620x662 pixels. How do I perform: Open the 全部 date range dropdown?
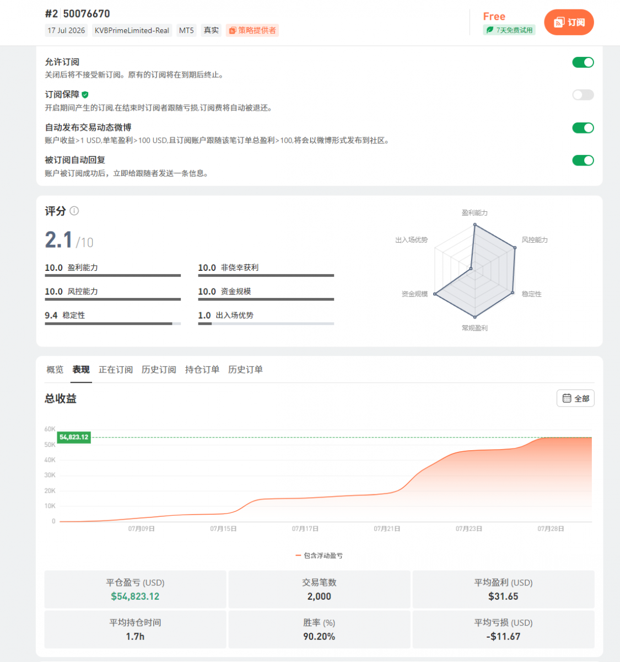click(x=575, y=398)
